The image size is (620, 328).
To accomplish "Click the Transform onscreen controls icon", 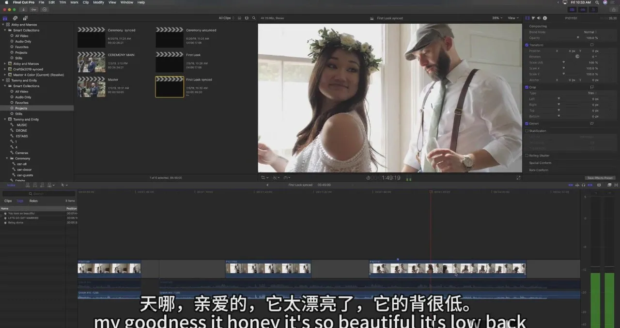I will click(x=591, y=45).
